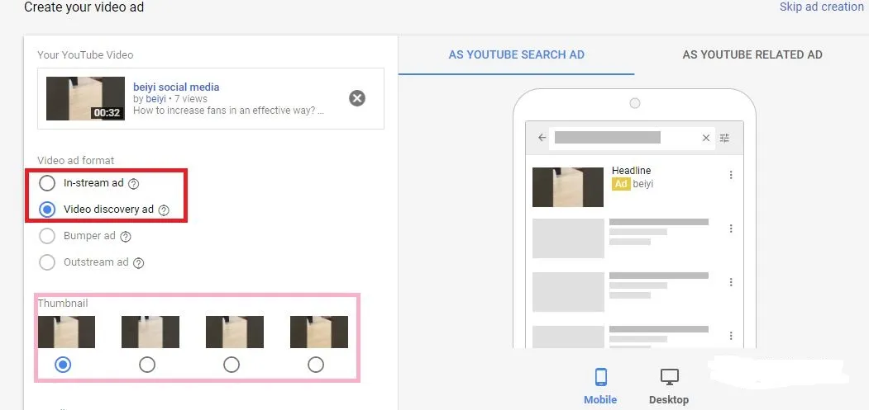The height and width of the screenshot is (410, 869).
Task: Select the Video discovery ad option
Action: click(48, 210)
